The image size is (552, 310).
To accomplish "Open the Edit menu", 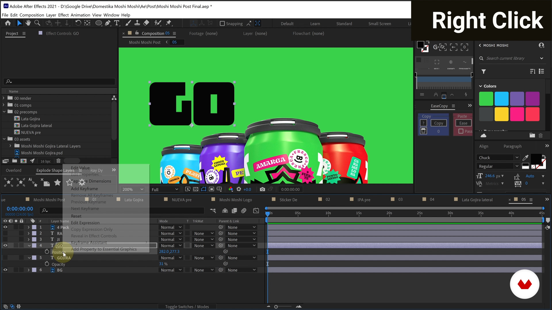I will tap(14, 15).
